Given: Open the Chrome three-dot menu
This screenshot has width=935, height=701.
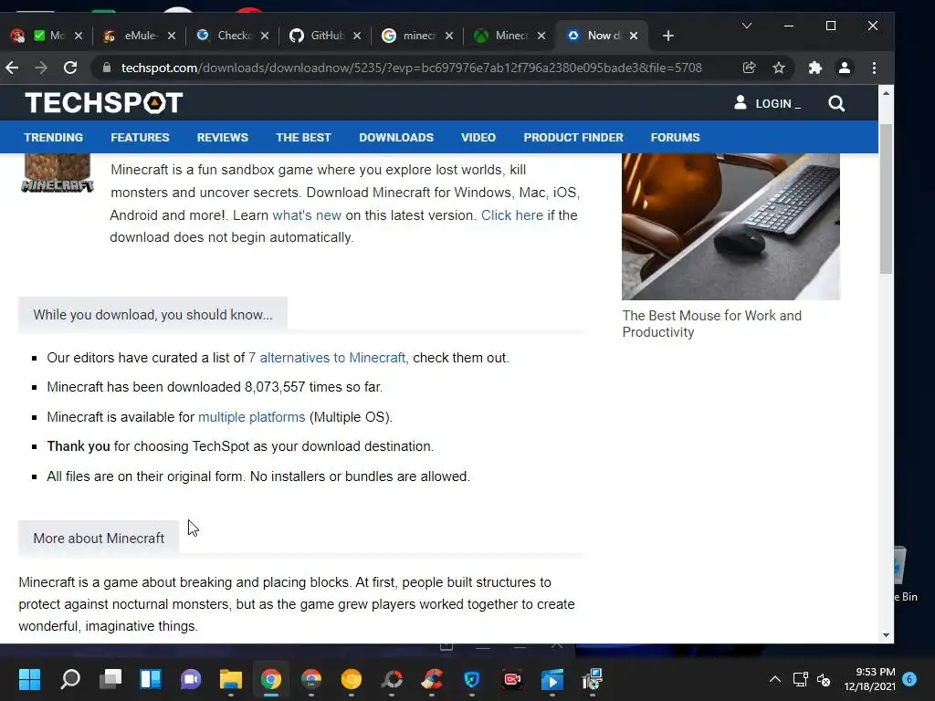Looking at the screenshot, I should 874,68.
